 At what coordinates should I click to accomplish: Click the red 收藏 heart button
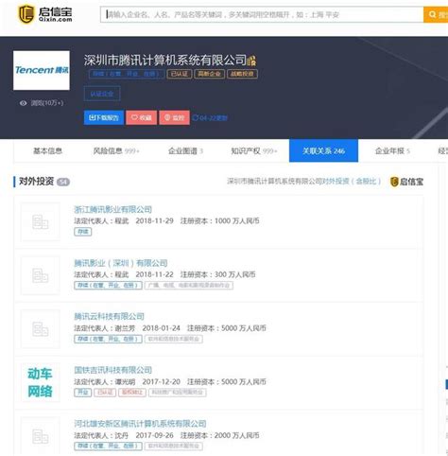point(142,117)
